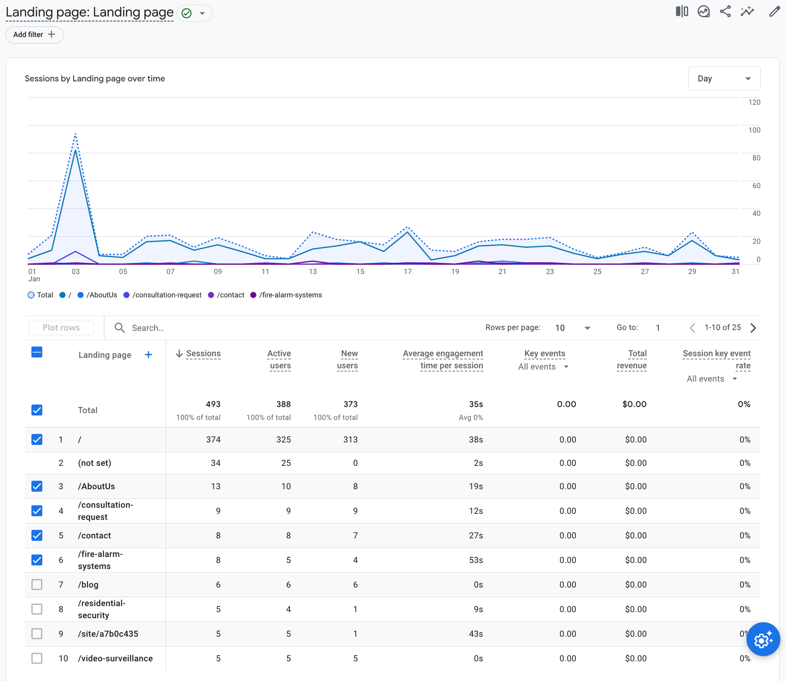The image size is (786, 681).
Task: Open the floating gear assistant button
Action: tap(763, 639)
